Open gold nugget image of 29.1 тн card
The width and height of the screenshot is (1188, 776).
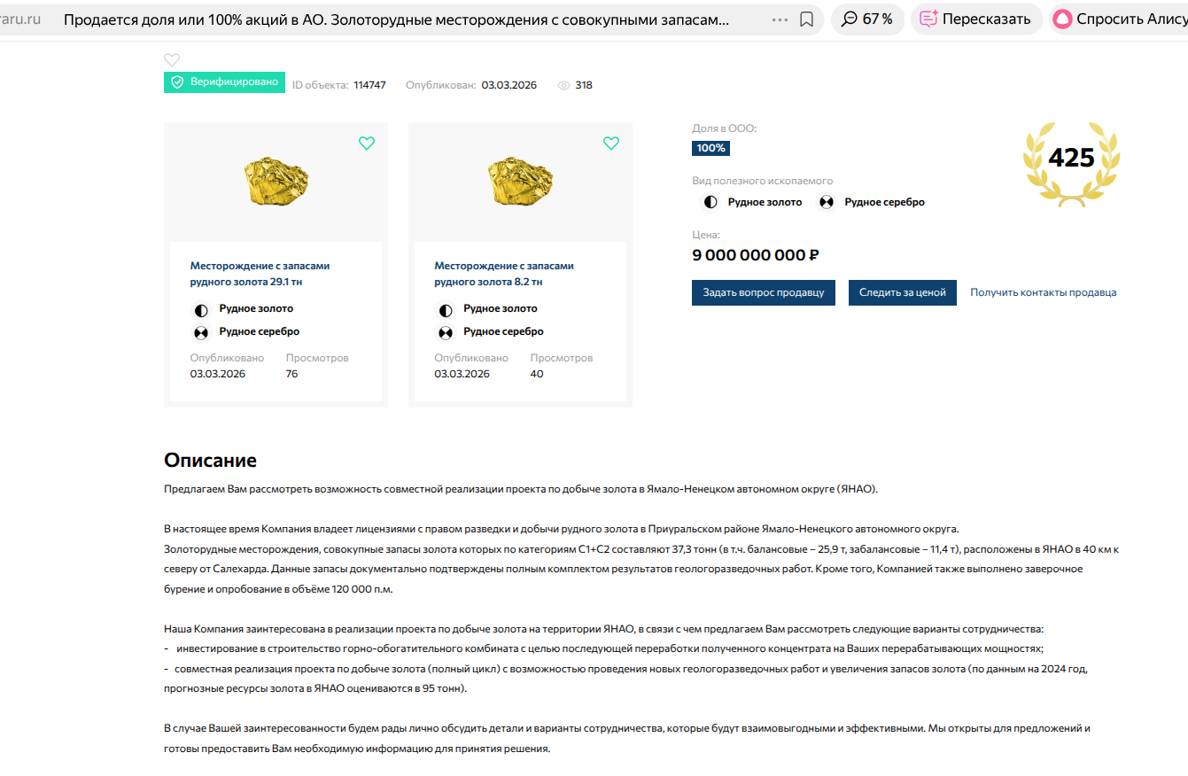click(x=276, y=180)
